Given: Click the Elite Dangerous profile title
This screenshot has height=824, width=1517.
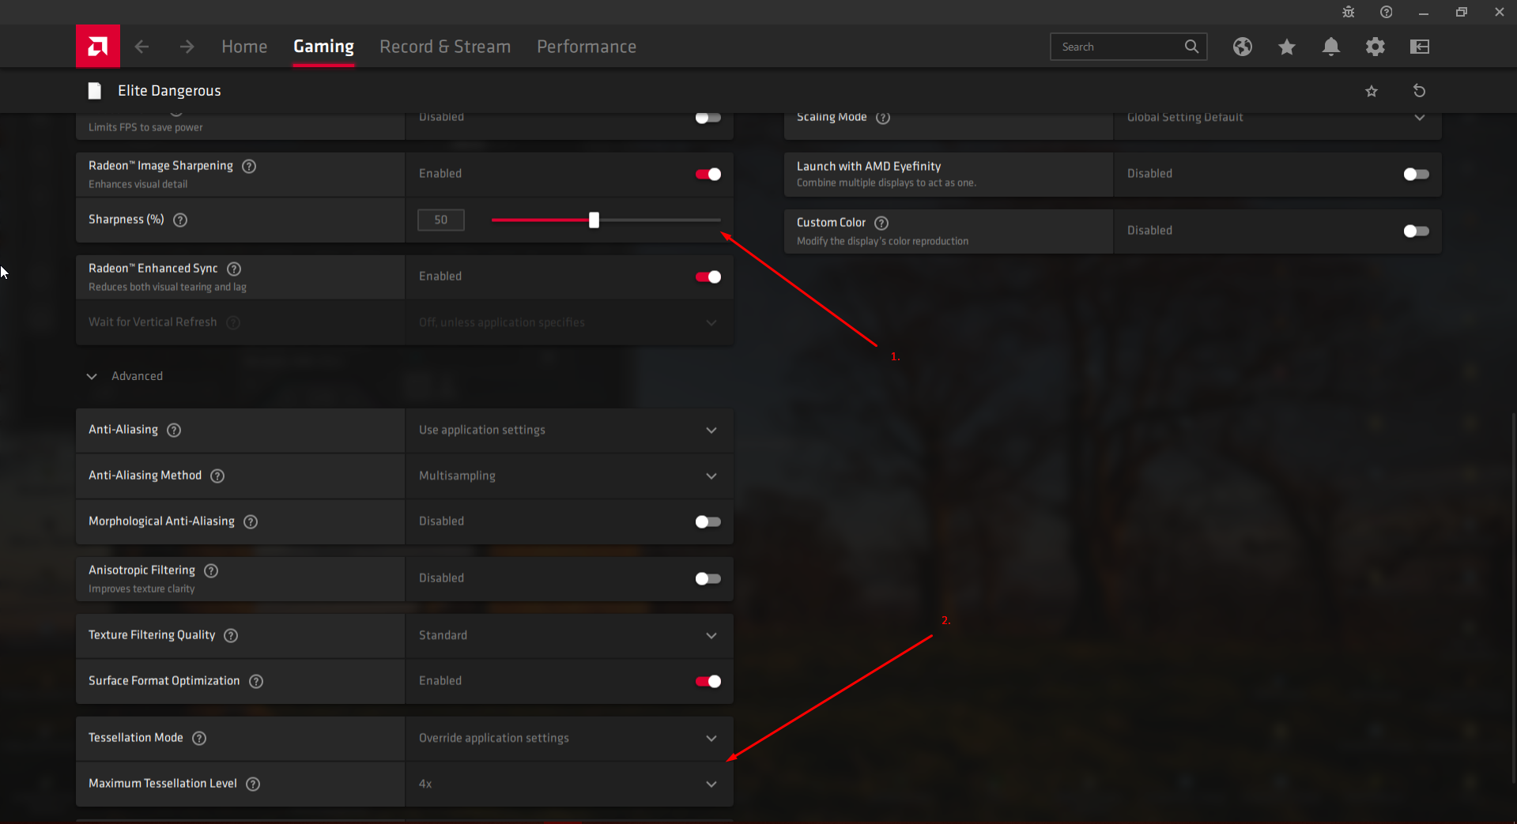Looking at the screenshot, I should pos(169,91).
